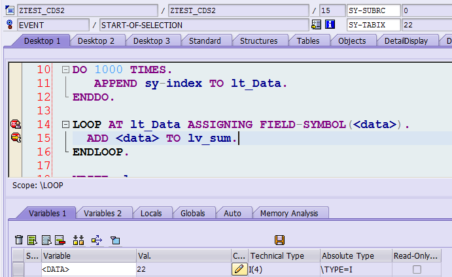Open the Structures tab
The width and height of the screenshot is (452, 277).
(258, 41)
